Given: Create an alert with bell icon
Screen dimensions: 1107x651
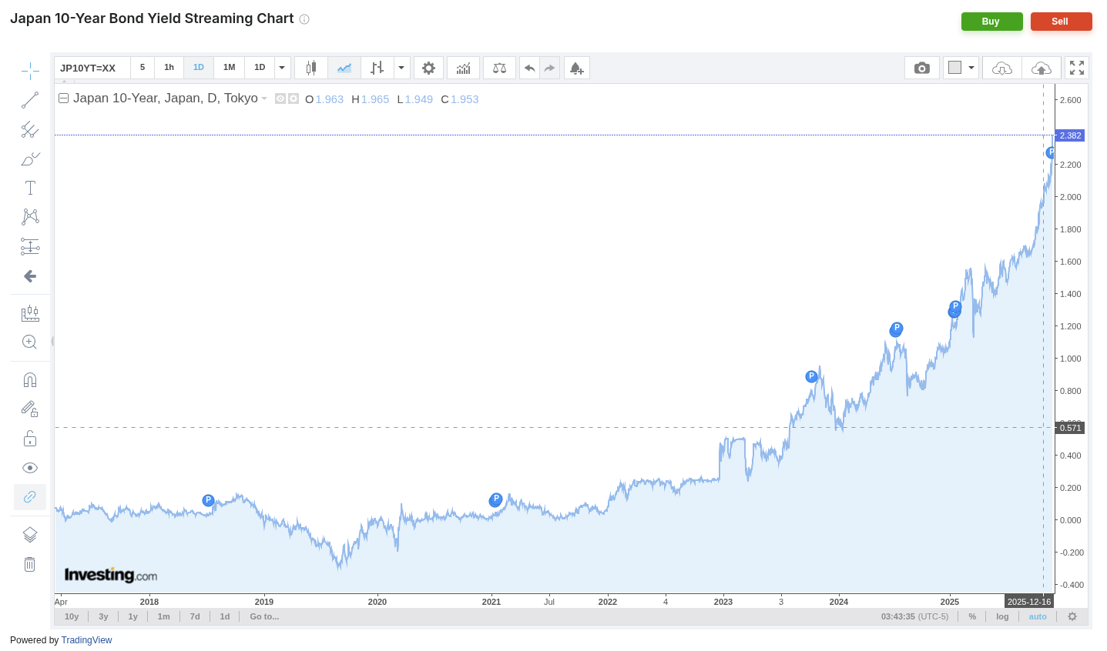Looking at the screenshot, I should click(577, 68).
